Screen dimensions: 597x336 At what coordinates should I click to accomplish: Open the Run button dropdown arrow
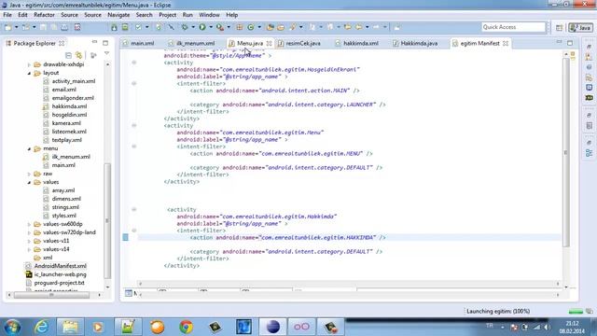(211, 27)
